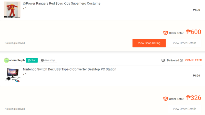Click the adorable.ph shop name
Image resolution: width=205 pixels, height=115 pixels.
17,60
